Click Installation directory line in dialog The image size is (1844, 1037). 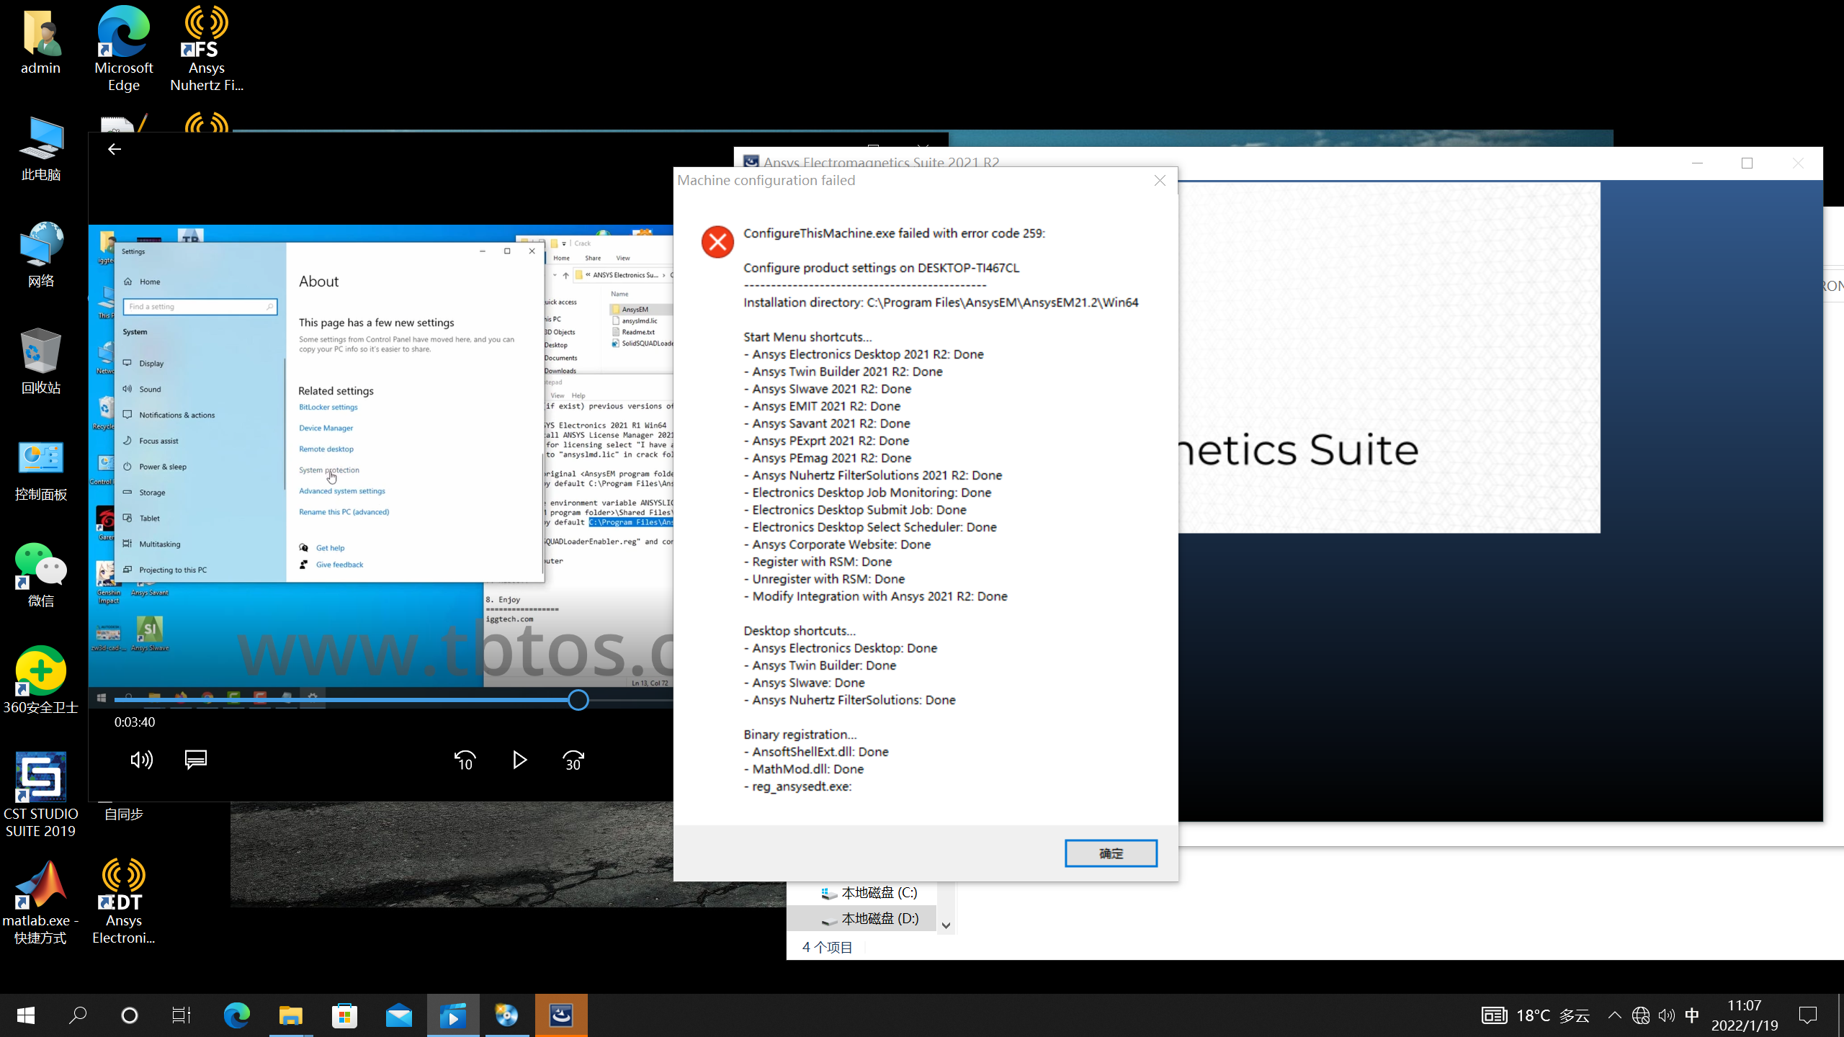tap(941, 302)
